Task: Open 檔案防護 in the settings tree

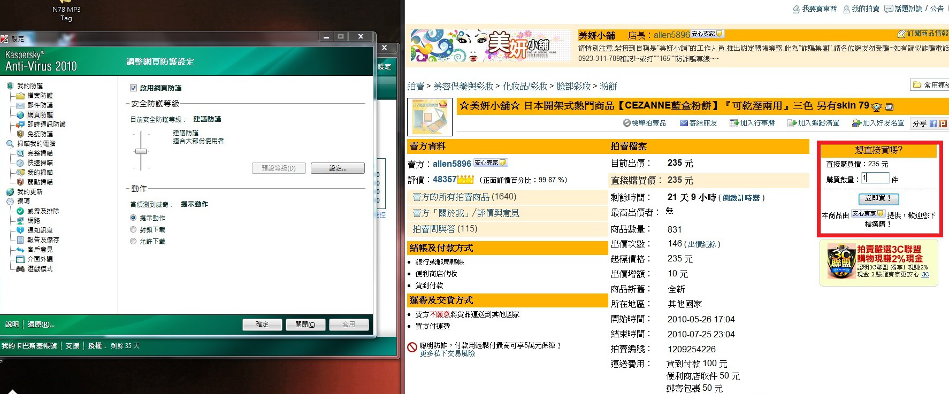Action: 40,96
